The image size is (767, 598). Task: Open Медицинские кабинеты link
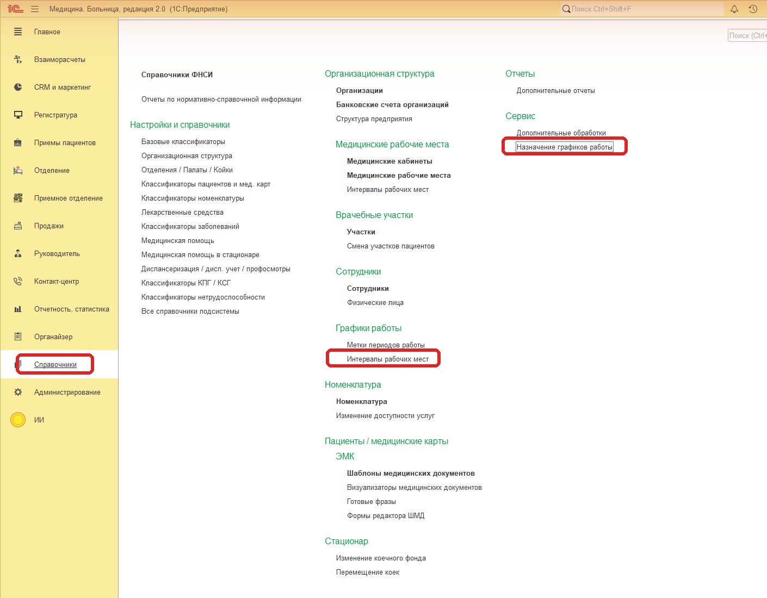389,161
